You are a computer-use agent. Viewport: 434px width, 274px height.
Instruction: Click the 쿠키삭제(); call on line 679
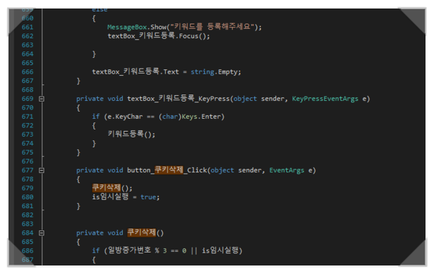pos(112,187)
